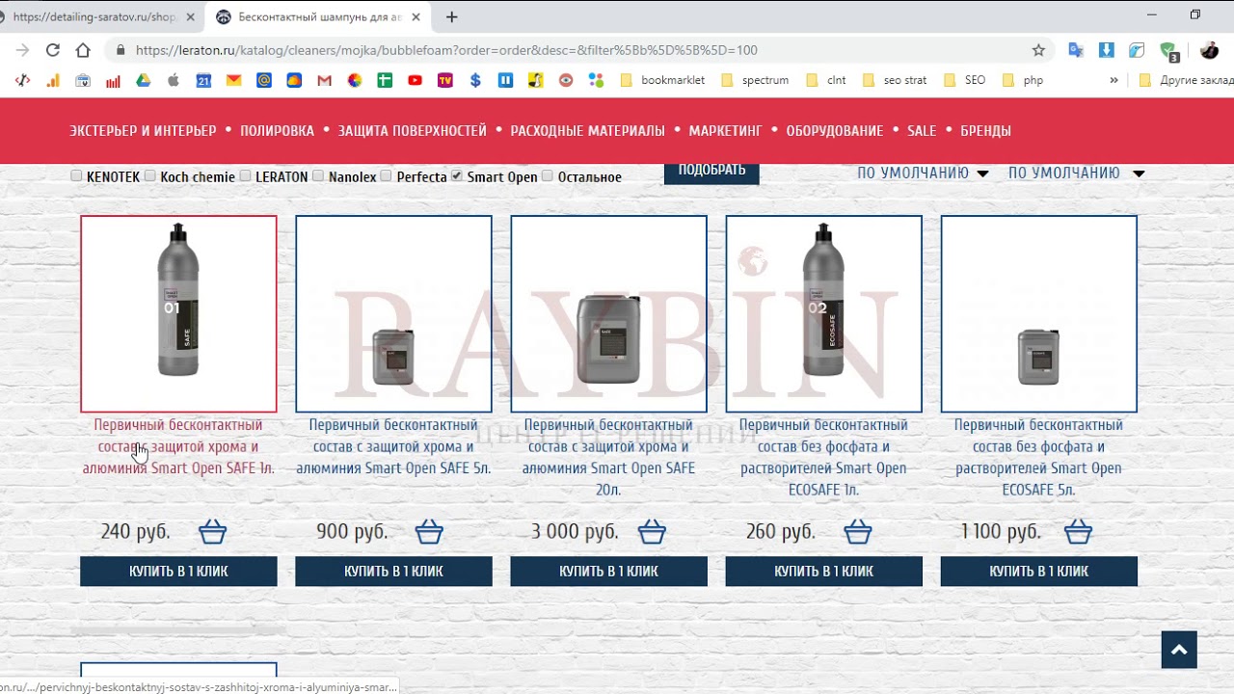The height and width of the screenshot is (694, 1234).
Task: Click the forward navigation arrow
Action: point(22,50)
